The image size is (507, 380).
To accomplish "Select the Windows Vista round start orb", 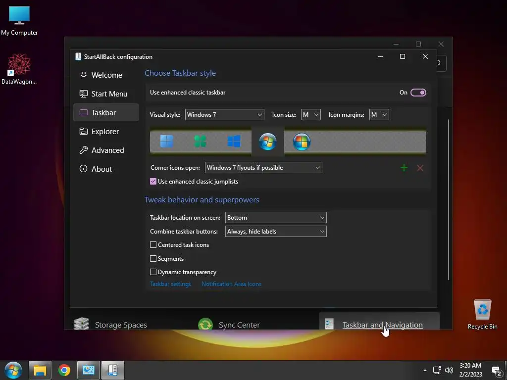I will (302, 142).
